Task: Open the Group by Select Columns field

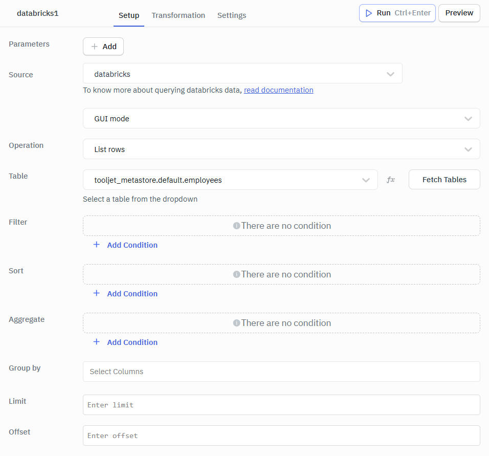Action: 281,372
